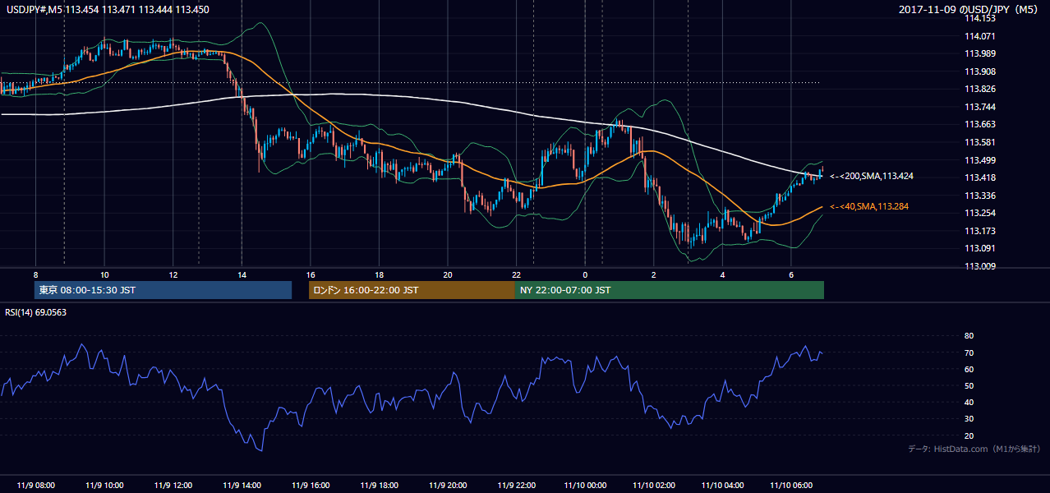Click price axis label 113.663
This screenshot has width=1050, height=493.
[x=979, y=124]
